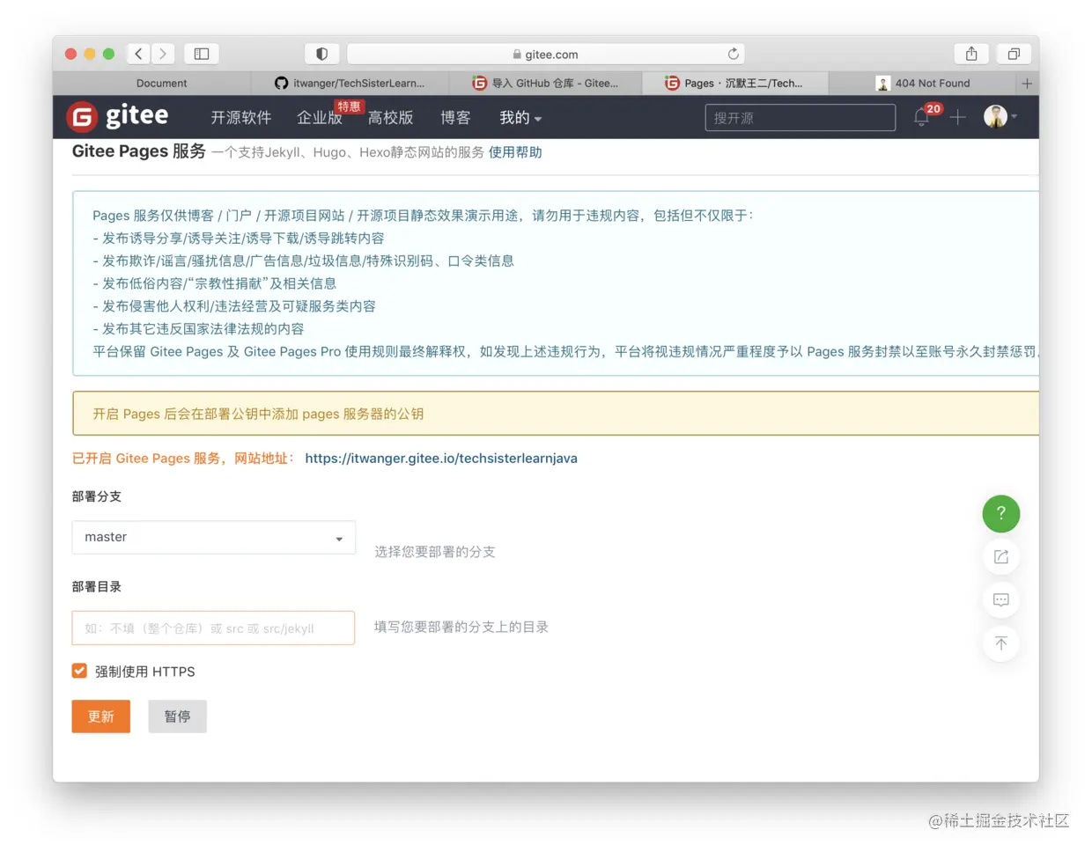Select 博客 from the navigation menu
The width and height of the screenshot is (1092, 852).
click(x=455, y=117)
